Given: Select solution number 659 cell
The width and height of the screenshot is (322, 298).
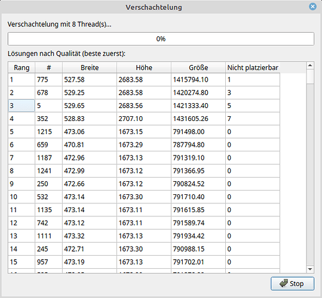Looking at the screenshot, I should pyautogui.click(x=48, y=145).
